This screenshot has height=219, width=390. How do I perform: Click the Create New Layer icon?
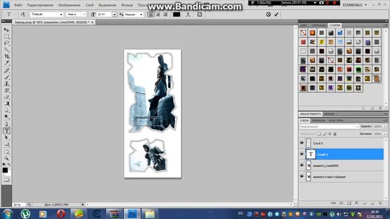372,203
